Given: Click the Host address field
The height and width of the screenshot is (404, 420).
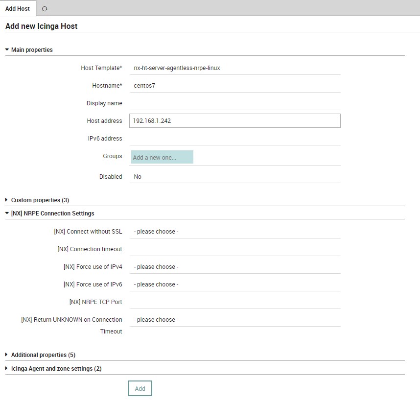Looking at the screenshot, I should click(x=235, y=121).
